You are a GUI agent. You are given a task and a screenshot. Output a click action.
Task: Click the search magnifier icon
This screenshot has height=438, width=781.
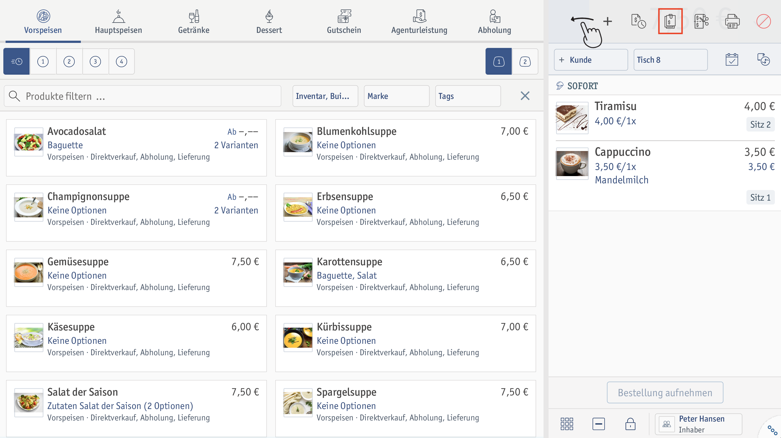[x=14, y=96]
